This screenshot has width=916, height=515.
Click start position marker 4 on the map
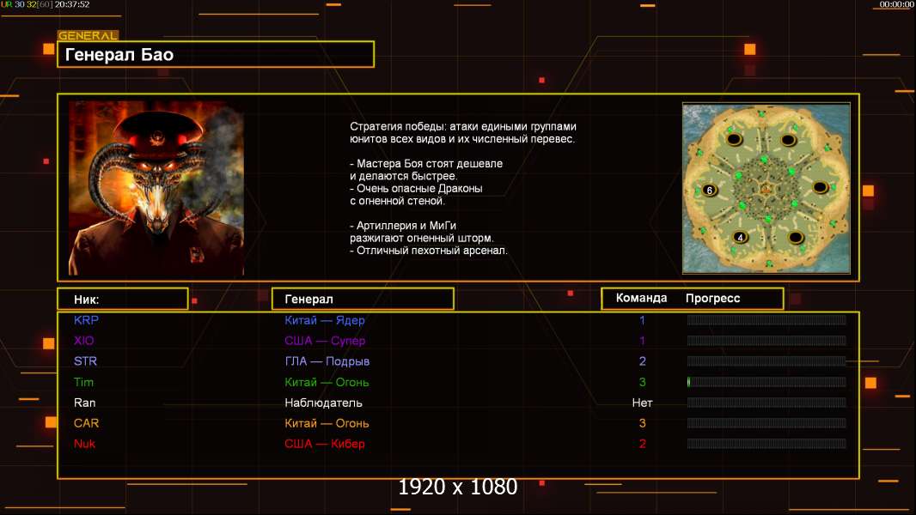(739, 237)
